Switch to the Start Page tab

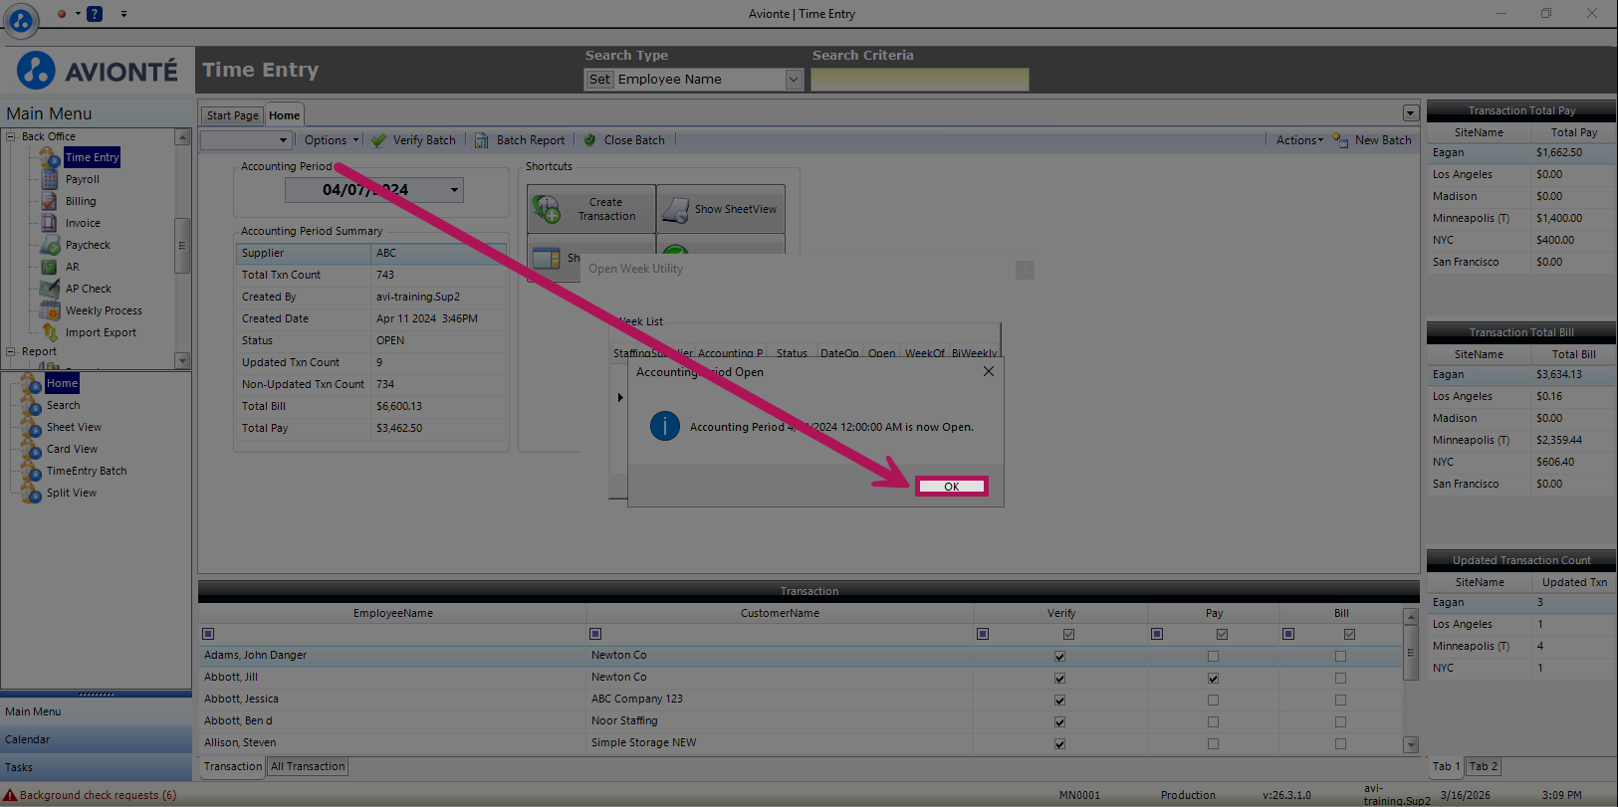[233, 115]
